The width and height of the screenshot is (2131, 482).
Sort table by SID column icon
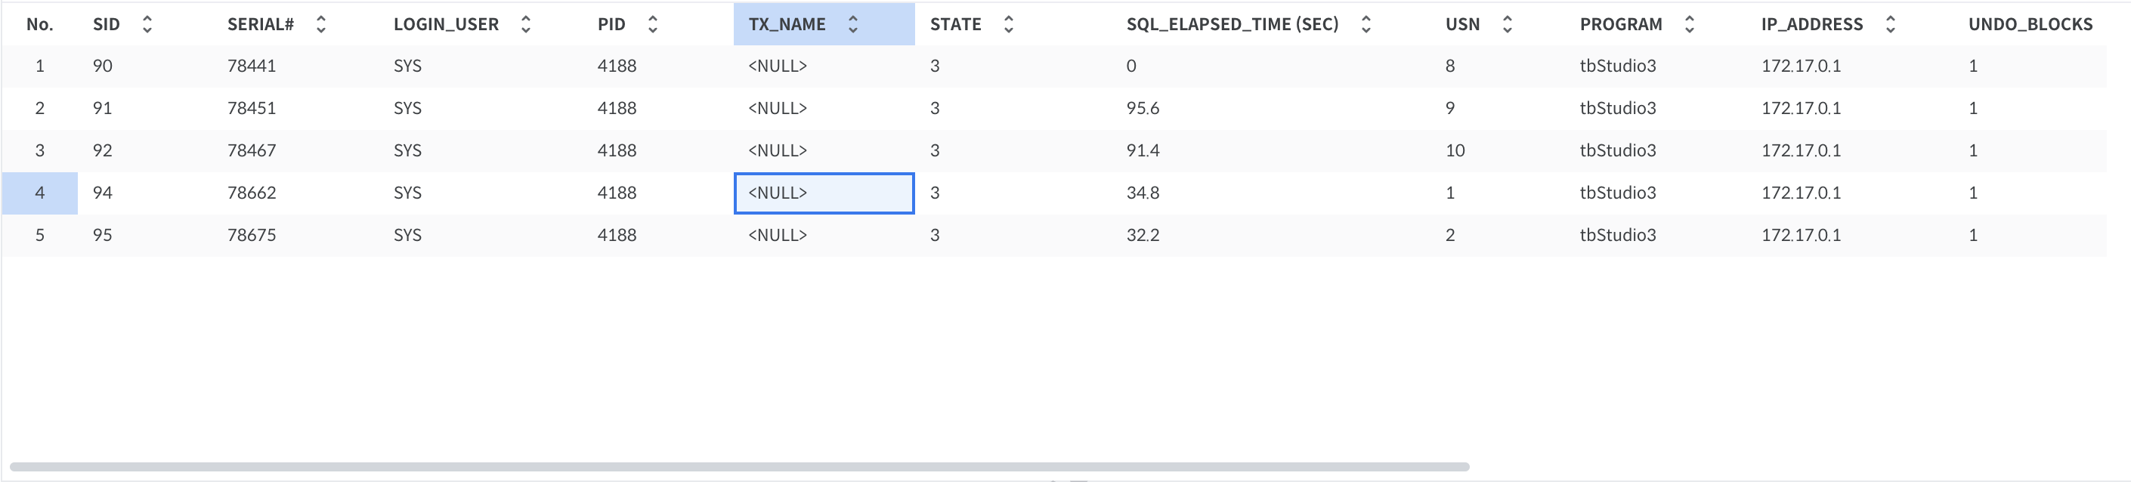[147, 25]
